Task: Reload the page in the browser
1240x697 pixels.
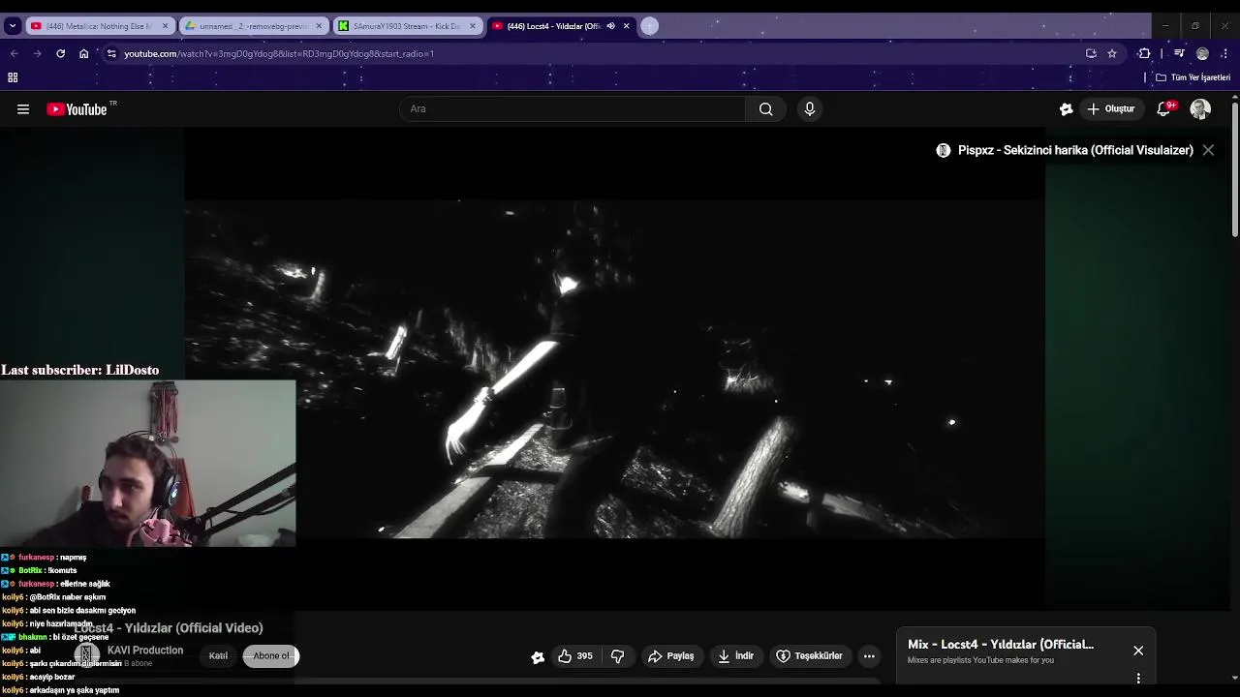Action: click(x=60, y=53)
